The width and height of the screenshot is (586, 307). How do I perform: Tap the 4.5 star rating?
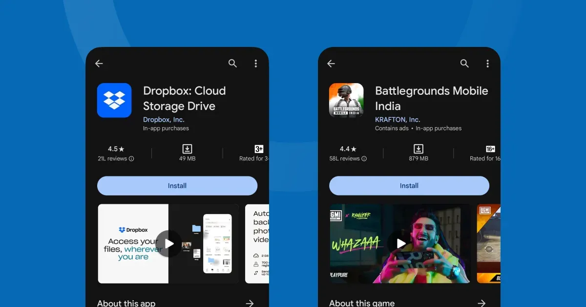116,149
